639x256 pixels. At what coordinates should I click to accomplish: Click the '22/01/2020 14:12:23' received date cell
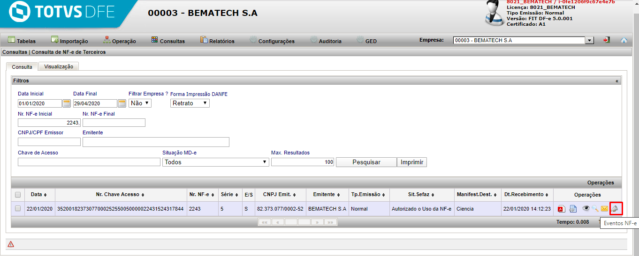coord(527,209)
